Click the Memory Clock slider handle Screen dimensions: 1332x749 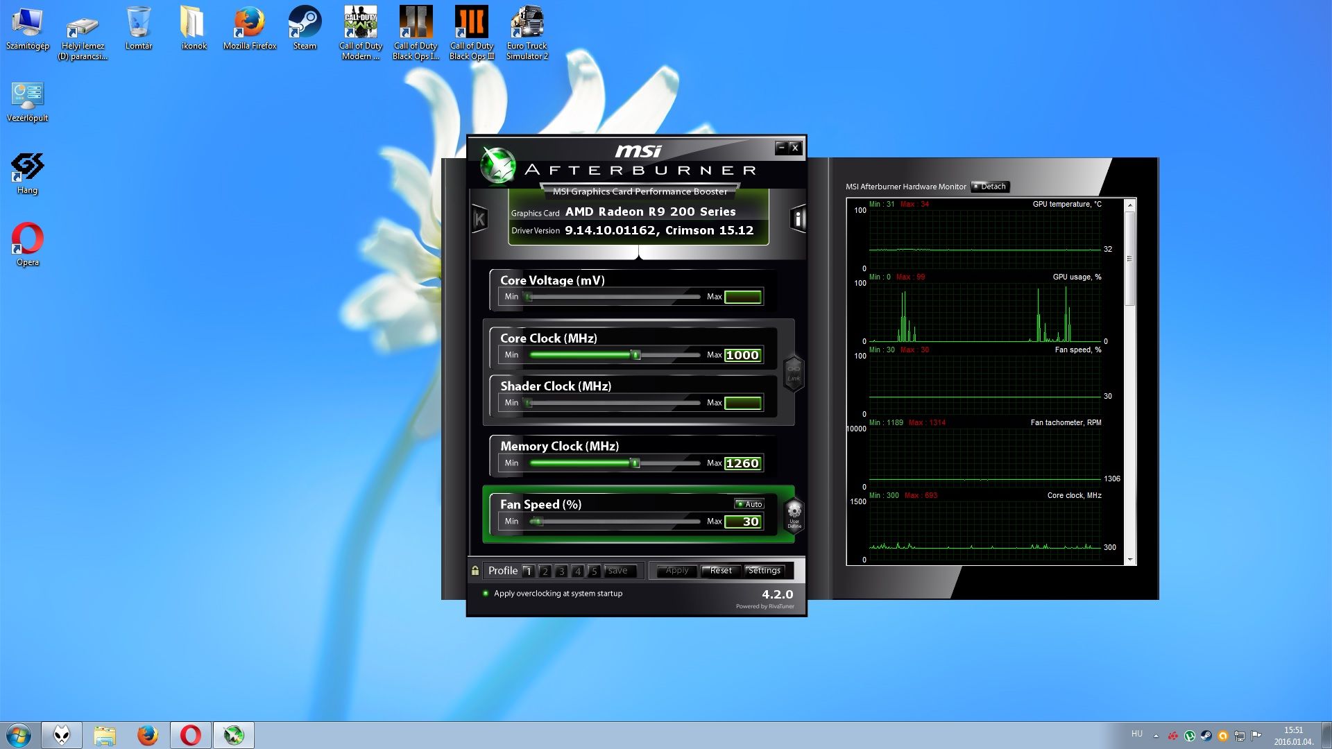pos(635,463)
